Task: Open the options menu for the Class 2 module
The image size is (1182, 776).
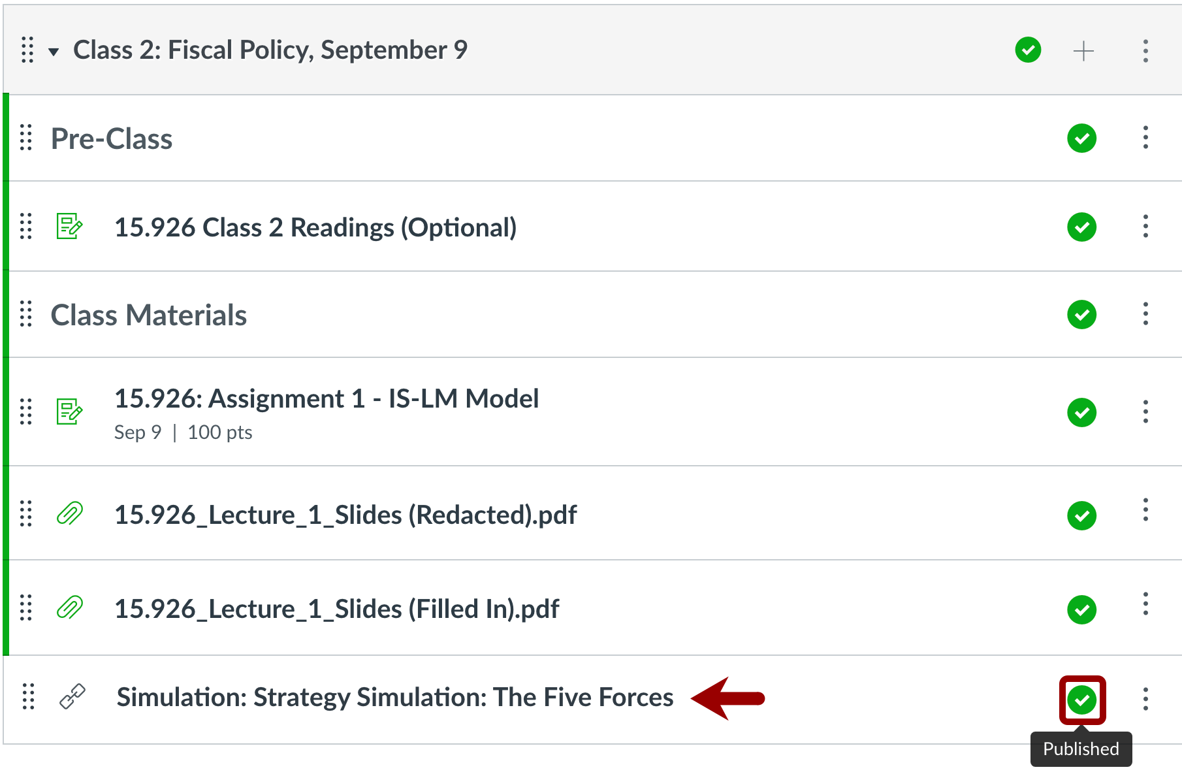Action: [1146, 50]
